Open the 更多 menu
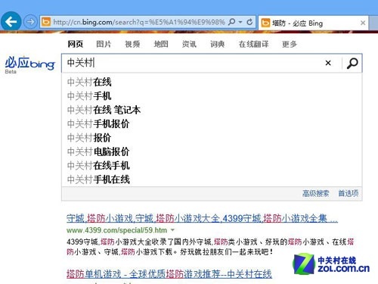This screenshot has height=284, width=378. 290,44
